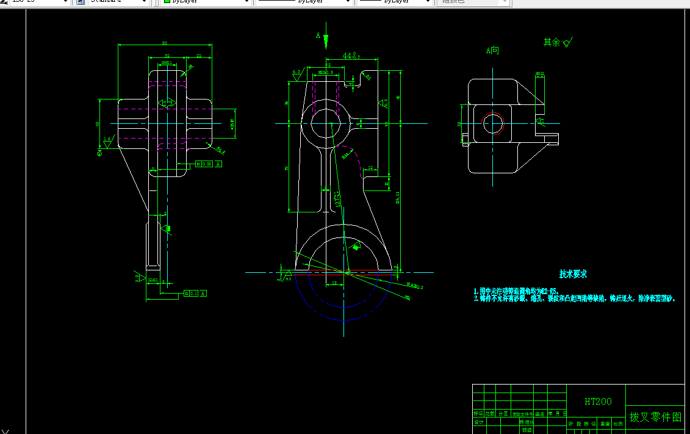Click the roughness symbol beside 其余
The image size is (690, 434).
567,42
